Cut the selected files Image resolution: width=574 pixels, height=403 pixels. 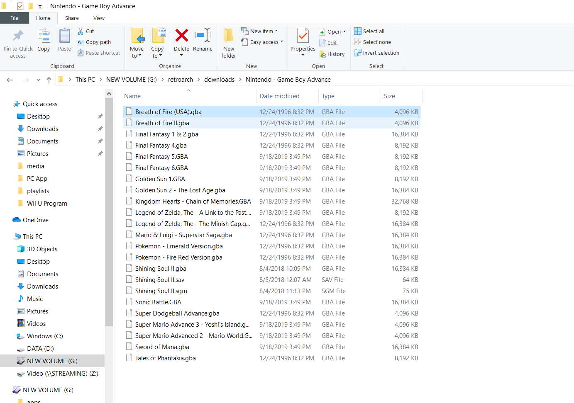point(86,31)
